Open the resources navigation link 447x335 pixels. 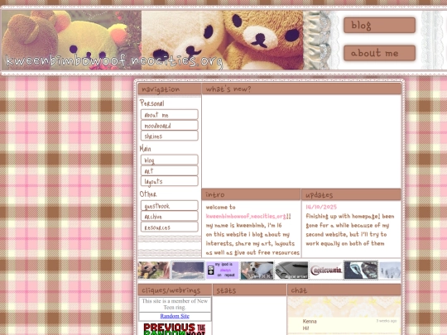[170, 227]
